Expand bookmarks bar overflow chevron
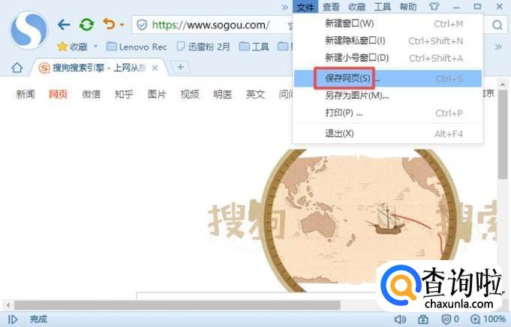 click(x=498, y=47)
